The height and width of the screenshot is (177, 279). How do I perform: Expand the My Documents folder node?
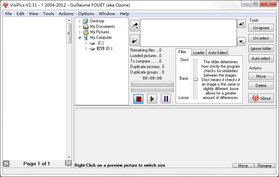(80, 26)
